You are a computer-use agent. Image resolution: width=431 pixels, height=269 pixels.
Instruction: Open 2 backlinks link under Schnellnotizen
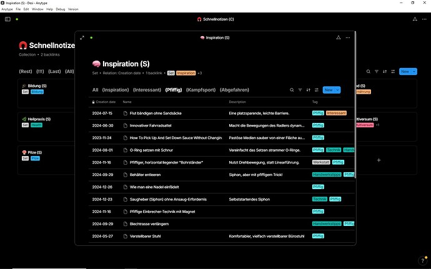51,55
